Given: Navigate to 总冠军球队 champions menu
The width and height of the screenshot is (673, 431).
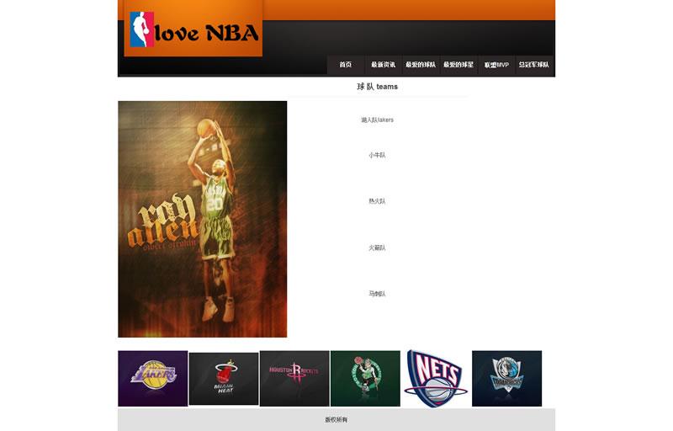Looking at the screenshot, I should 534,65.
